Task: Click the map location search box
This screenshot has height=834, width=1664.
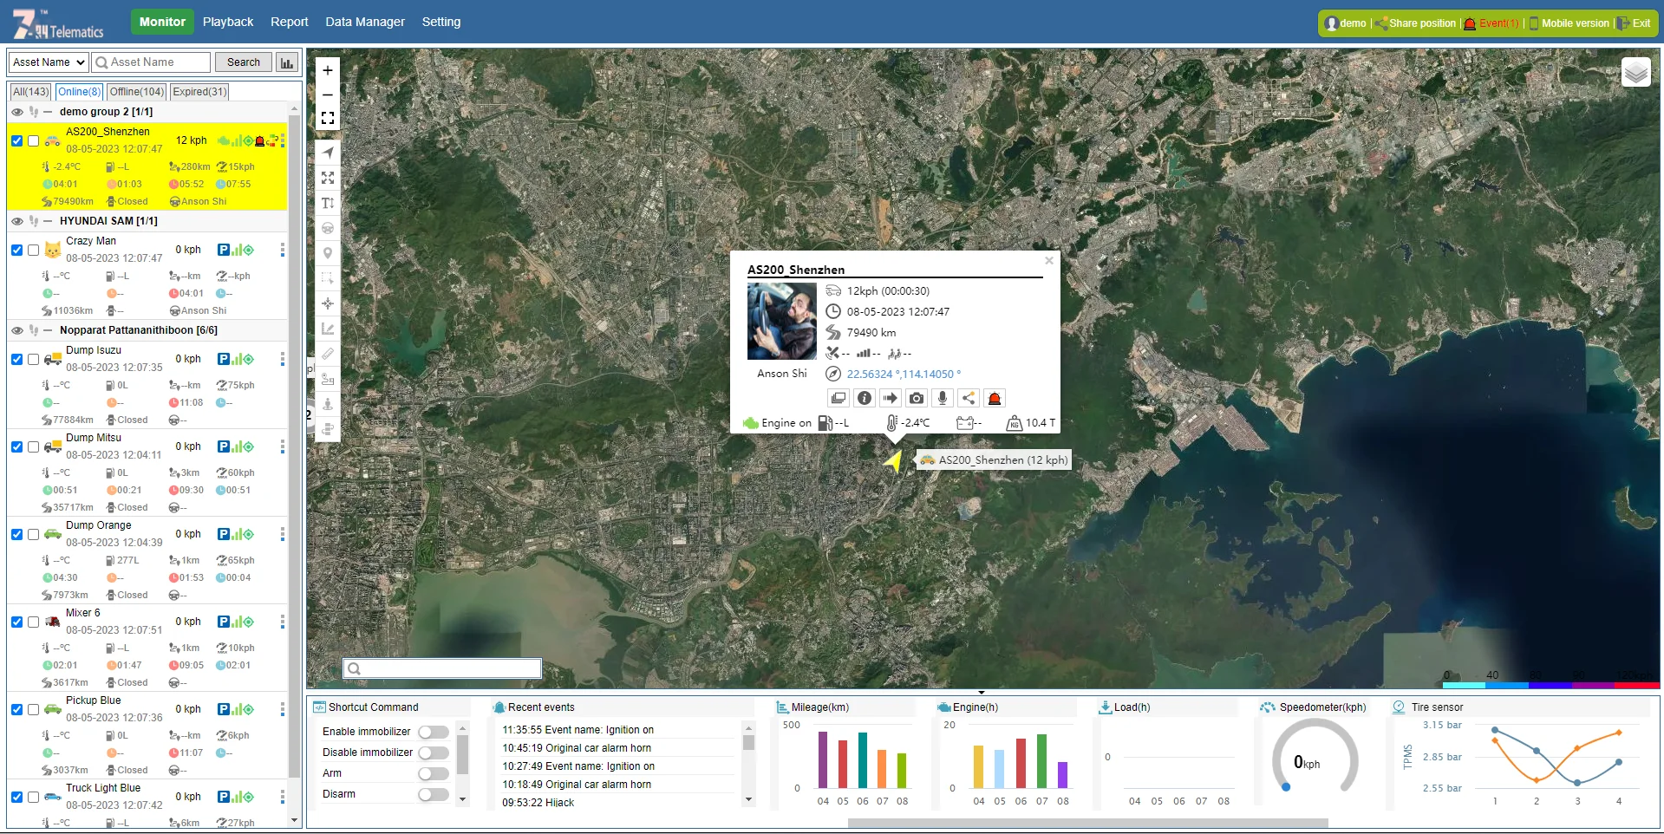Action: click(x=442, y=668)
